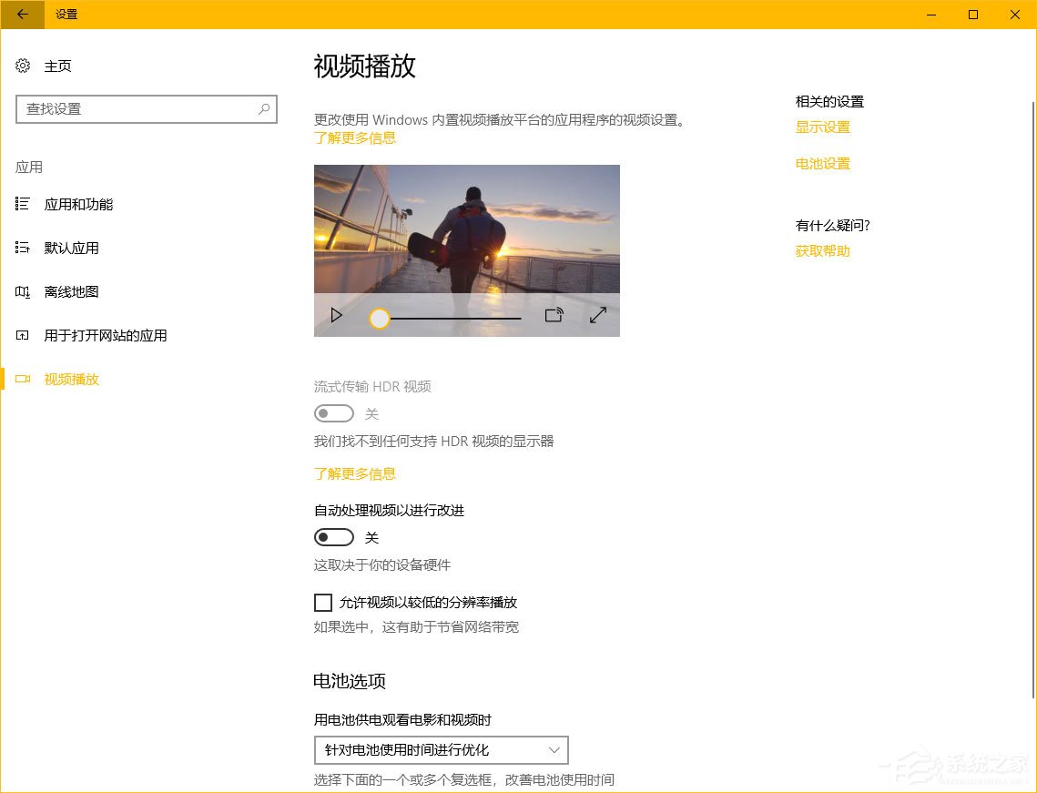This screenshot has height=793, width=1037.
Task: Select the 应用和功能 sidebar icon
Action: tap(23, 204)
